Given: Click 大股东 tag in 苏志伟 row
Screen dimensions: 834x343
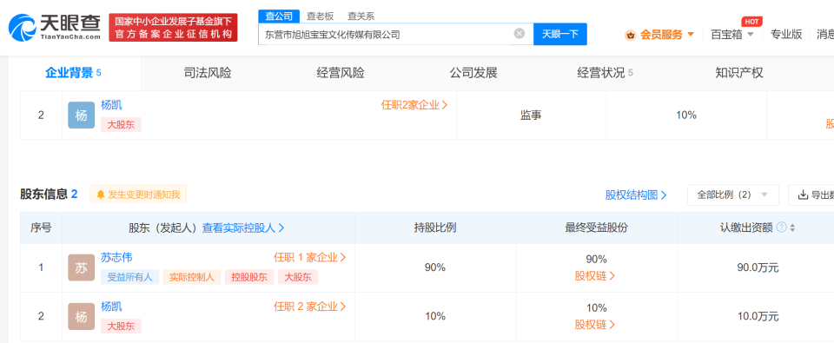Looking at the screenshot, I should (298, 277).
